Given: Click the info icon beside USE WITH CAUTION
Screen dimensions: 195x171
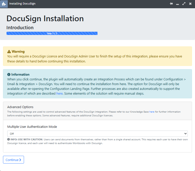Looking at the screenshot, I should coord(8,139).
